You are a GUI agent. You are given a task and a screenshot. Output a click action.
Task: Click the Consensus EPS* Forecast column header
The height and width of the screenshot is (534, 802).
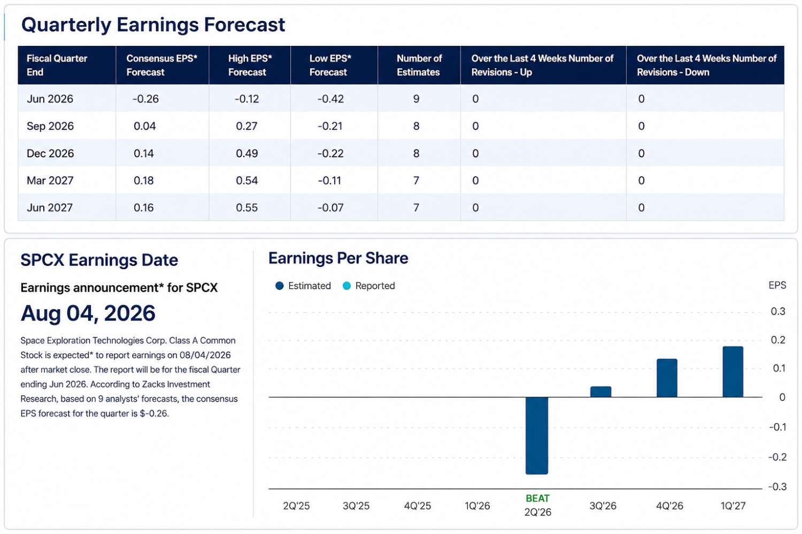[x=162, y=65]
